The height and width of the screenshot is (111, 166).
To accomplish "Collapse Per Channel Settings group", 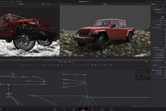I will coord(154,50).
